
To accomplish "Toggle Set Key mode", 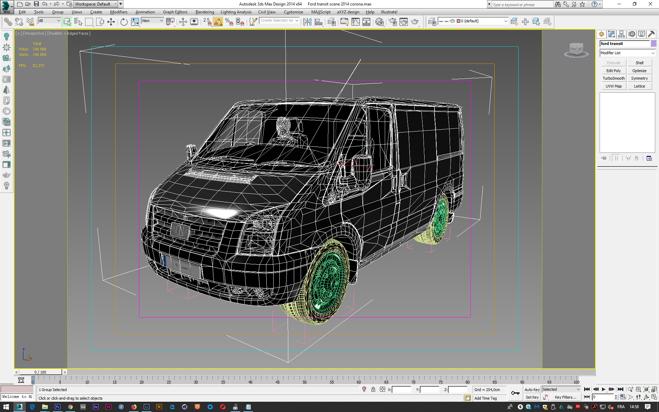I will point(532,397).
